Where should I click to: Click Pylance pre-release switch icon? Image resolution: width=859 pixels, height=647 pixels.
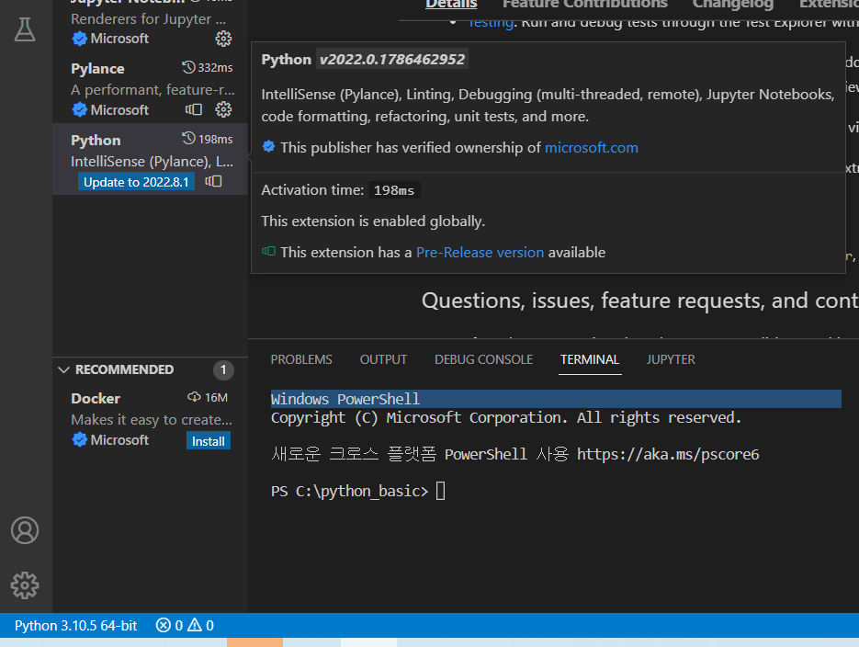(194, 109)
